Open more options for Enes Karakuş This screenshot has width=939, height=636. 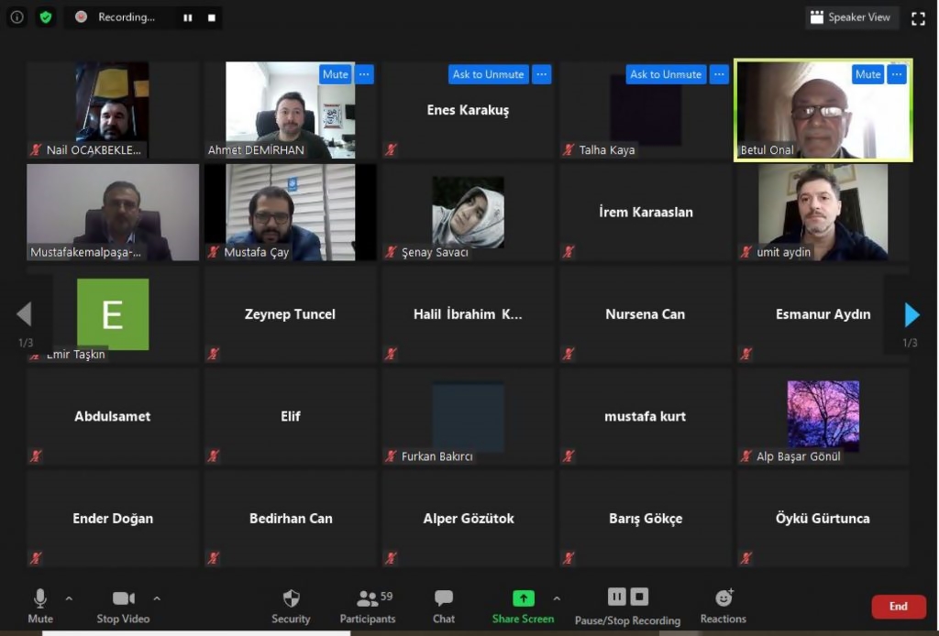(542, 74)
